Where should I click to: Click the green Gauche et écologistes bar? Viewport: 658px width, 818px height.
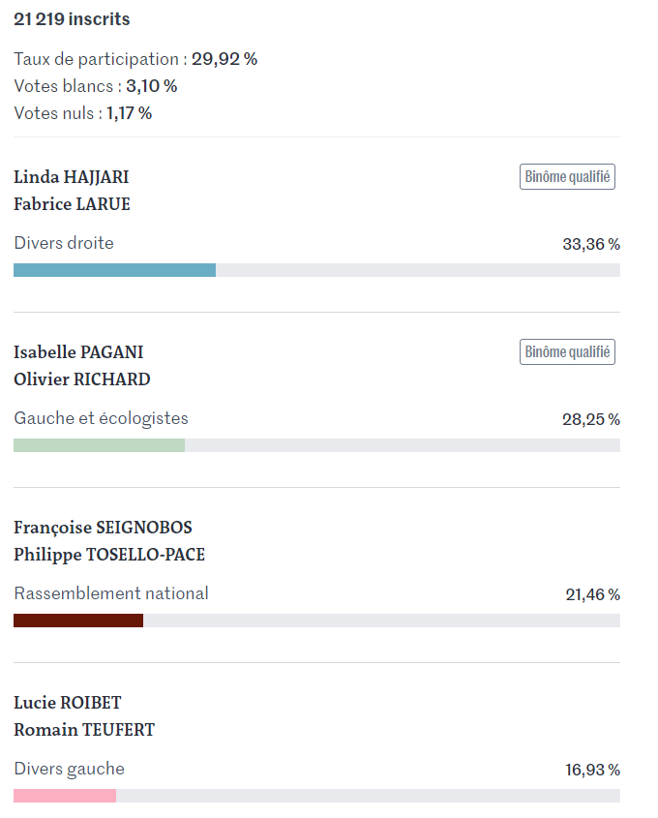(x=99, y=445)
